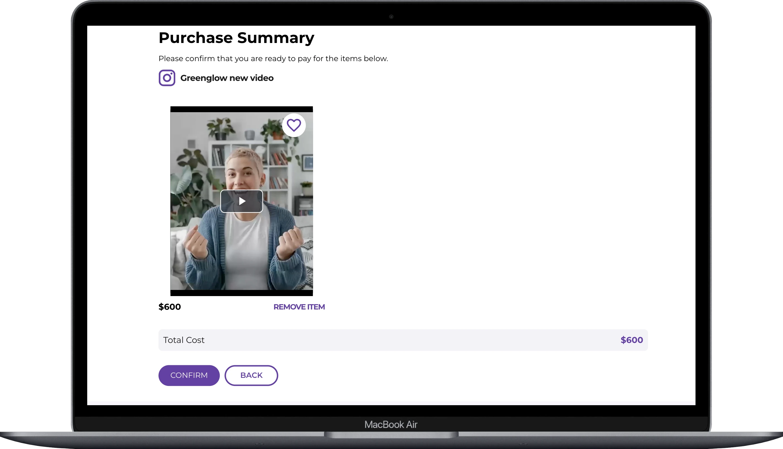Click the REMOVE ITEM link
The height and width of the screenshot is (449, 783).
coord(299,307)
